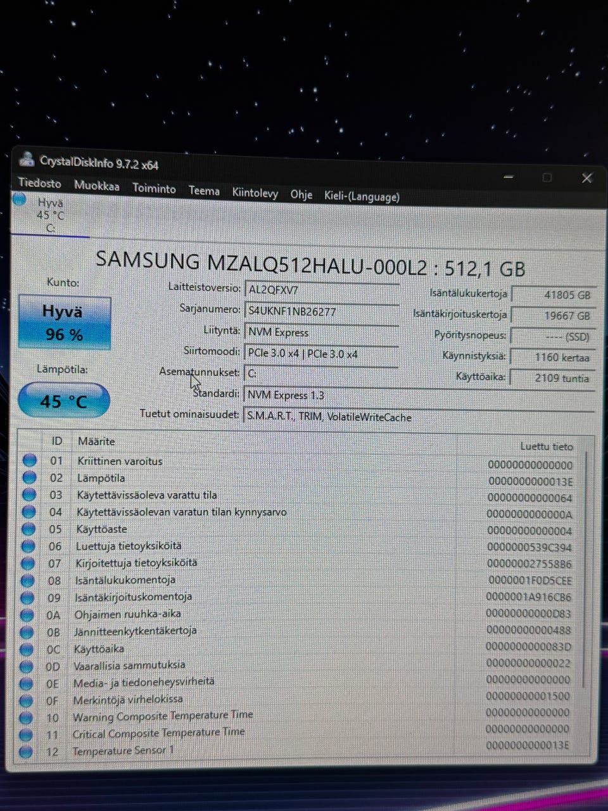The width and height of the screenshot is (608, 811).
Task: Open the Tiedosto menu
Action: point(40,183)
